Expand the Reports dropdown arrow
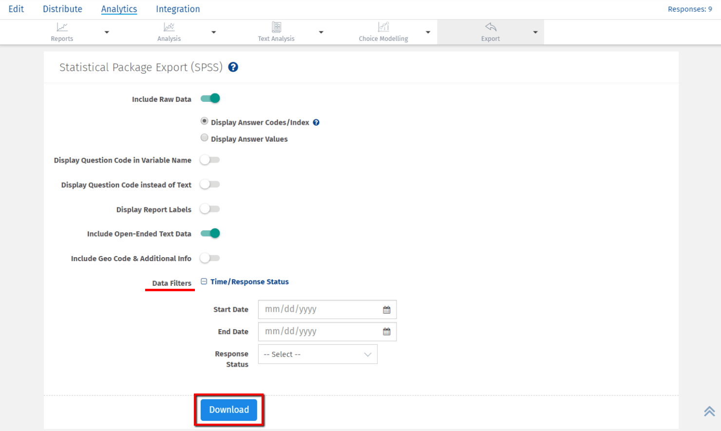Image resolution: width=721 pixels, height=431 pixels. 107,32
